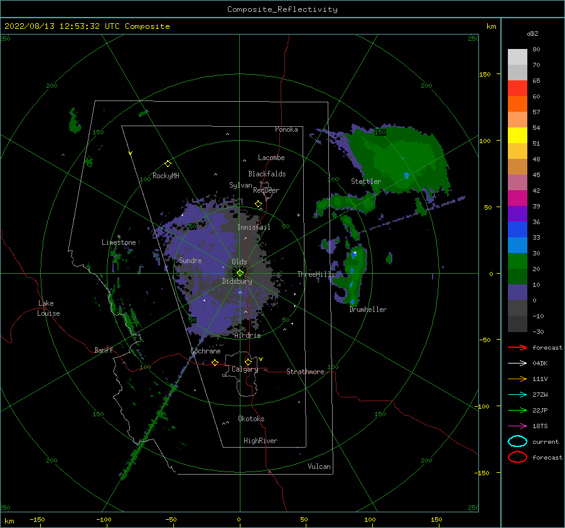Click the ThreeHills label
Image resolution: width=565 pixels, height=528 pixels.
(316, 274)
